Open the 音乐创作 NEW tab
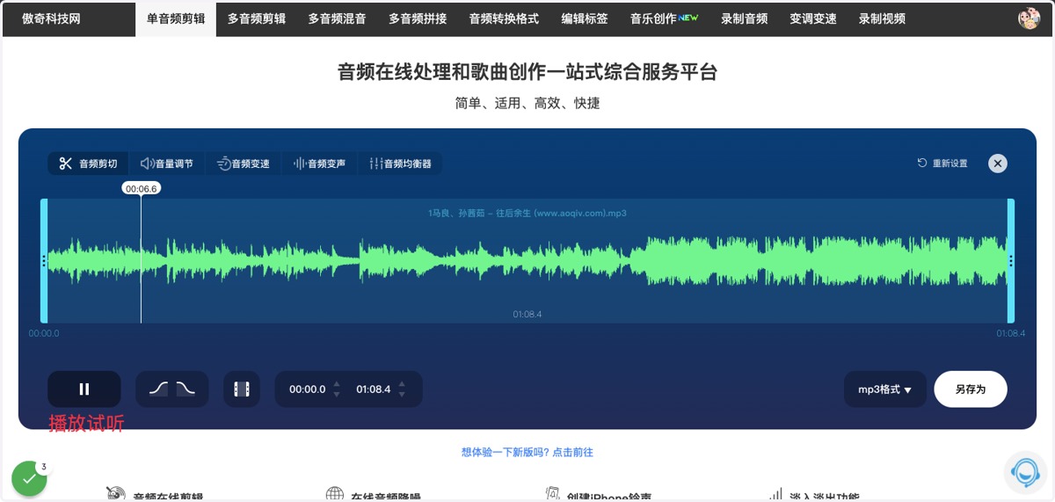This screenshot has width=1055, height=502. [665, 18]
